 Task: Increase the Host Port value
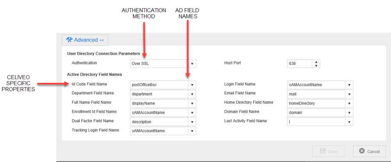(316, 62)
